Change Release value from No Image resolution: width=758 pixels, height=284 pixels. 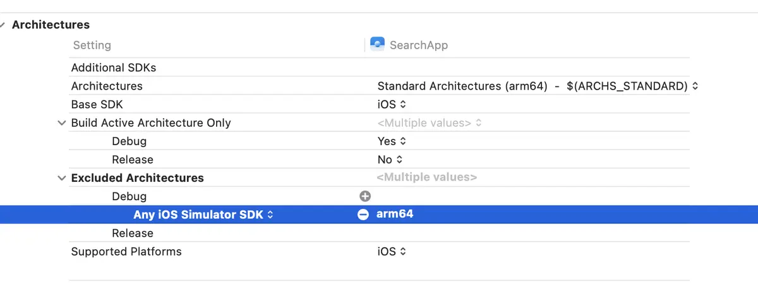pyautogui.click(x=390, y=160)
